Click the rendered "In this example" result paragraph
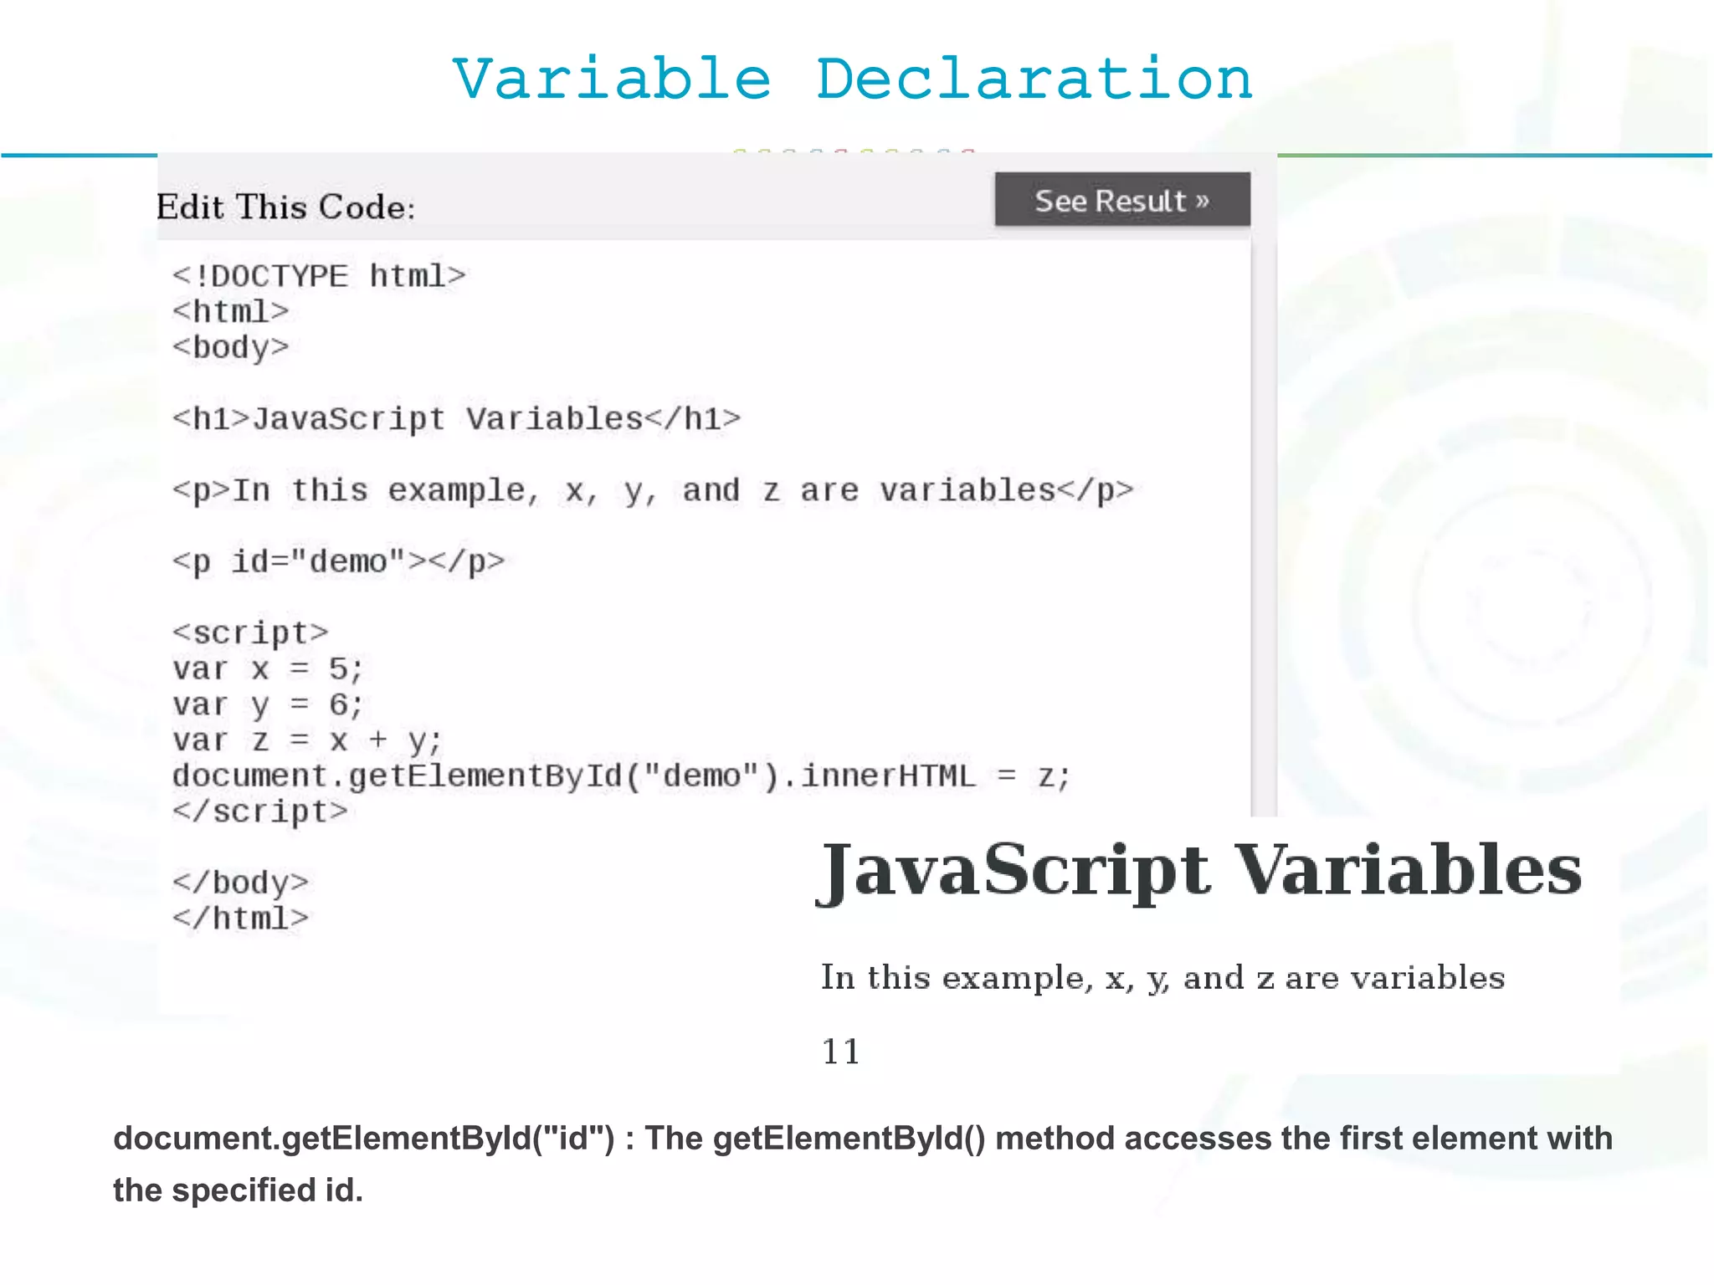Image resolution: width=1714 pixels, height=1285 pixels. point(1162,977)
